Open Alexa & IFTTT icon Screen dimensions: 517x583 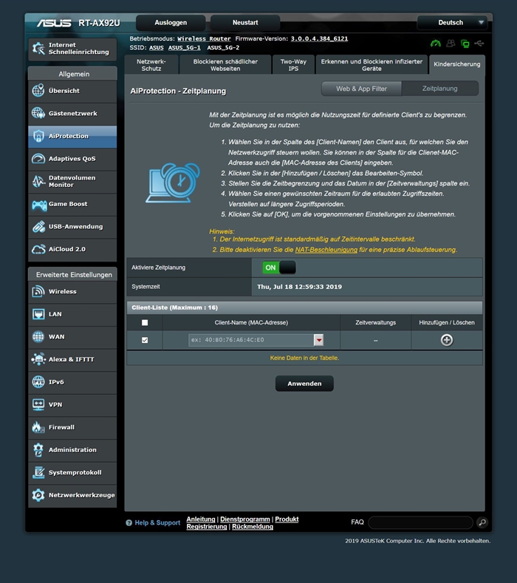coord(38,359)
